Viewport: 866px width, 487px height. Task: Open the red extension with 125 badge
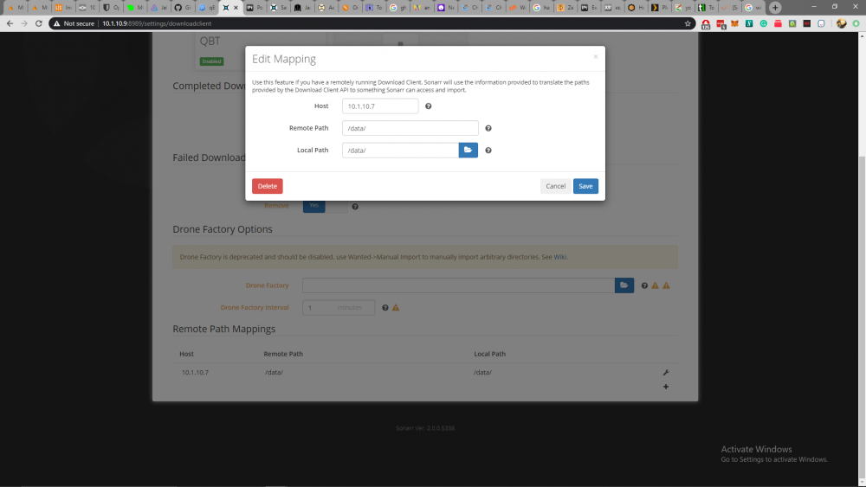[x=706, y=23]
